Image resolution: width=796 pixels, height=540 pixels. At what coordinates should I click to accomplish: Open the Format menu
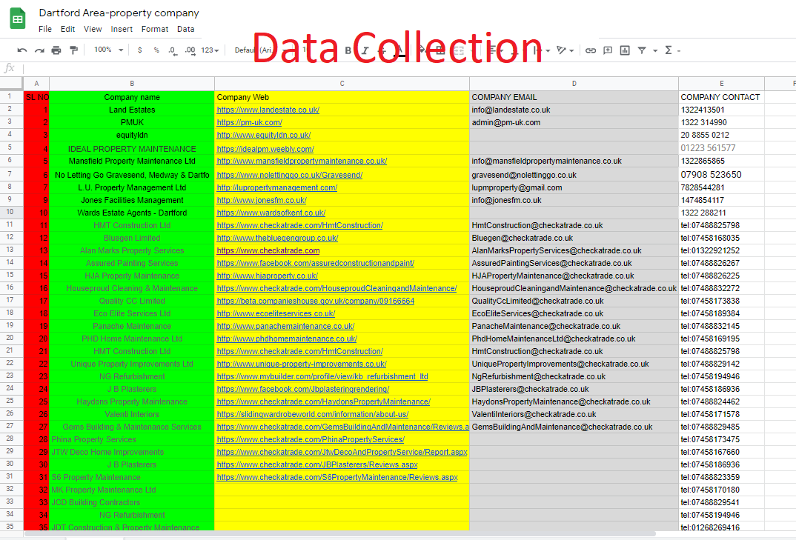click(x=154, y=29)
